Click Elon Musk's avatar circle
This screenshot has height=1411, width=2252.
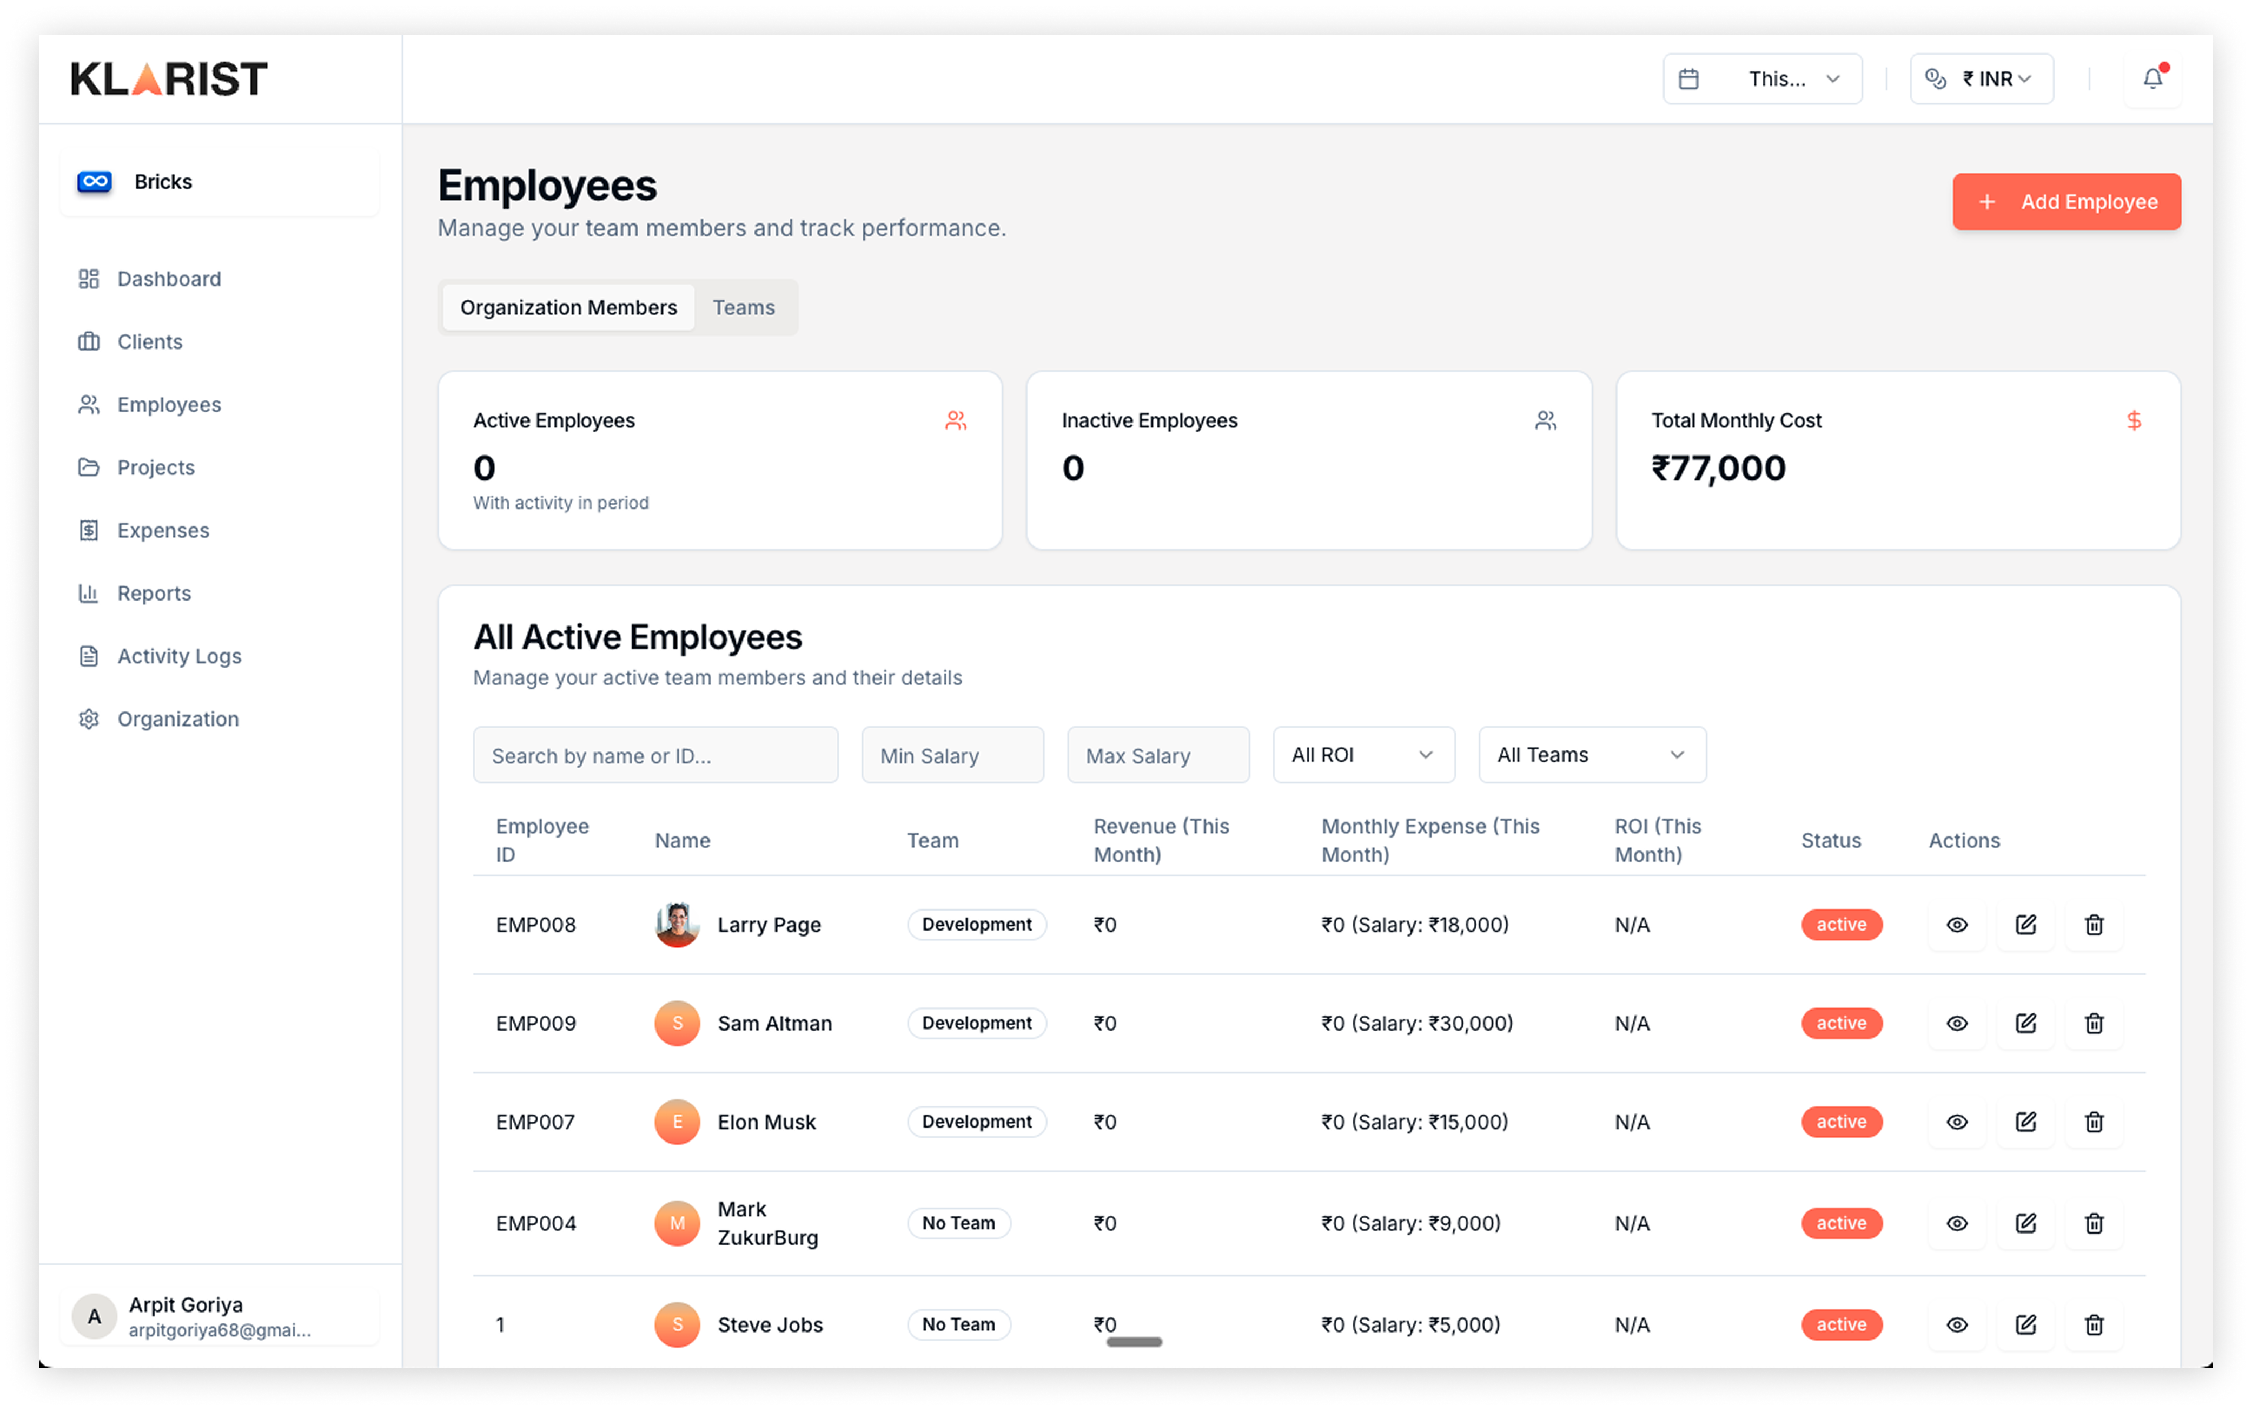677,1122
